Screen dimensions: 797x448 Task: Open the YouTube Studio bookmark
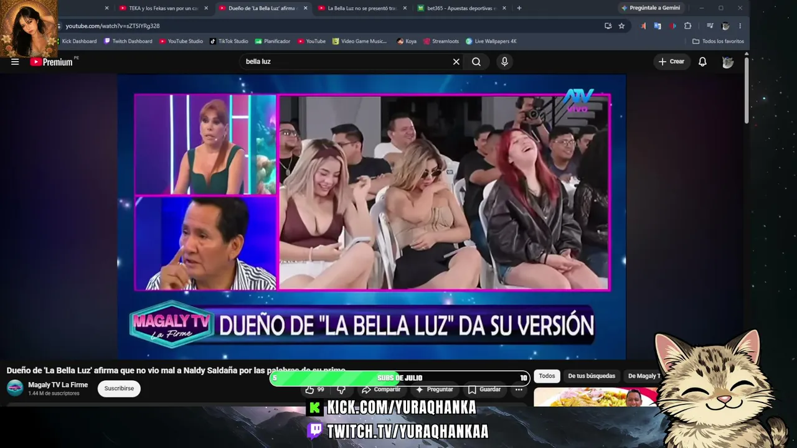(x=181, y=41)
